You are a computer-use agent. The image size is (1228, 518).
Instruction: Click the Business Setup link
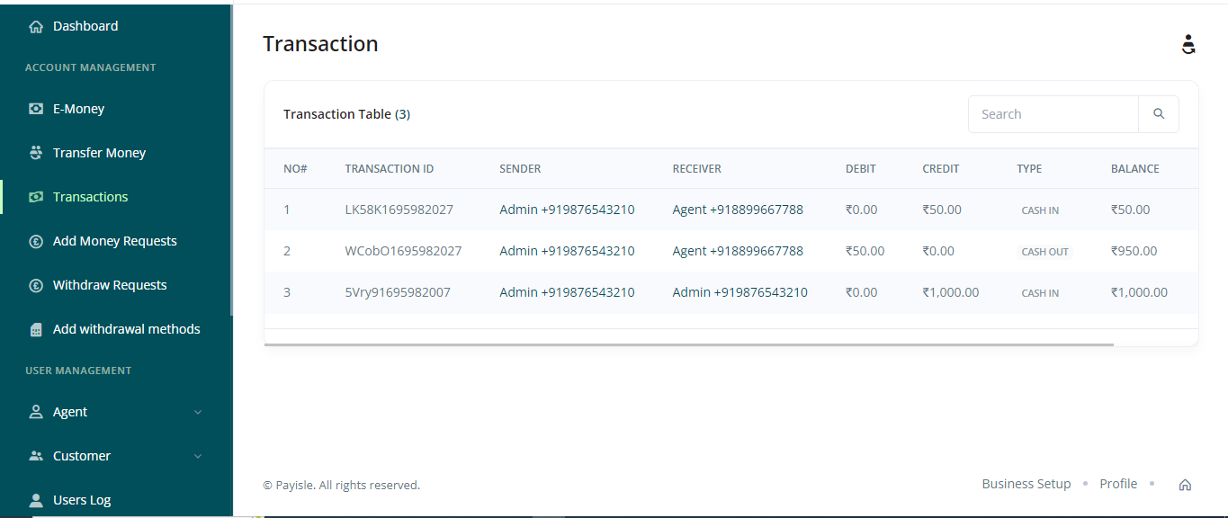click(1026, 484)
